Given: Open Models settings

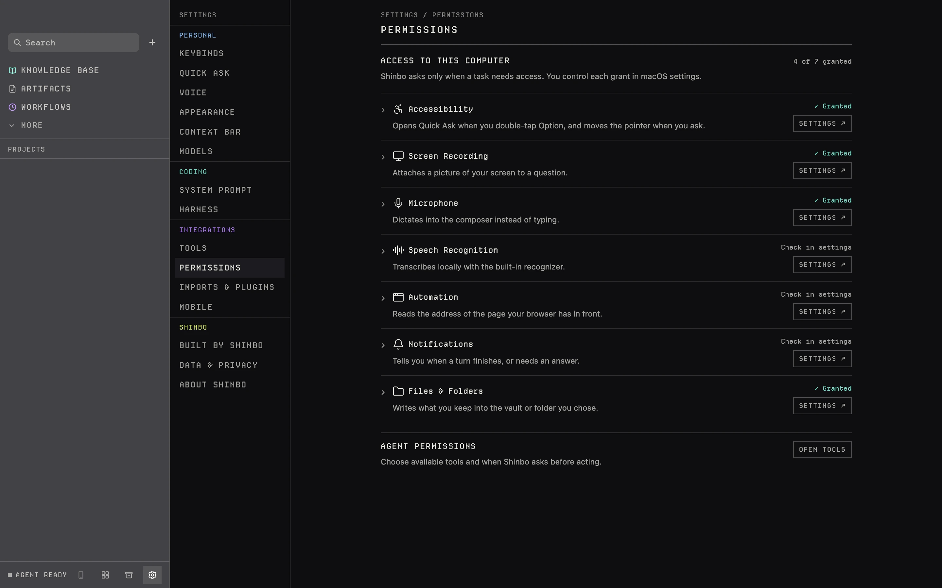Looking at the screenshot, I should pyautogui.click(x=230, y=151).
